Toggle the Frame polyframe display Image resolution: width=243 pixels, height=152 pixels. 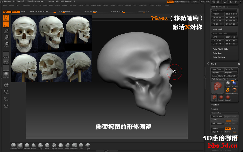(6, 92)
